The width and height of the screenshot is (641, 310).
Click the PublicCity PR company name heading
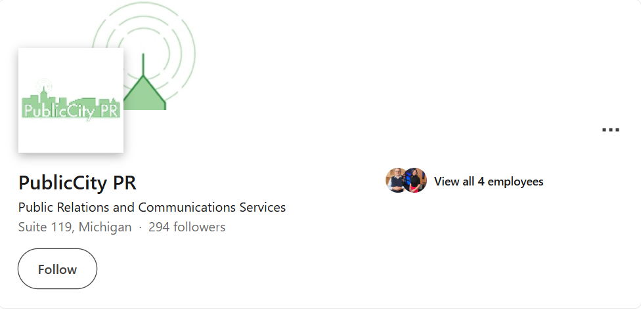[x=77, y=183]
